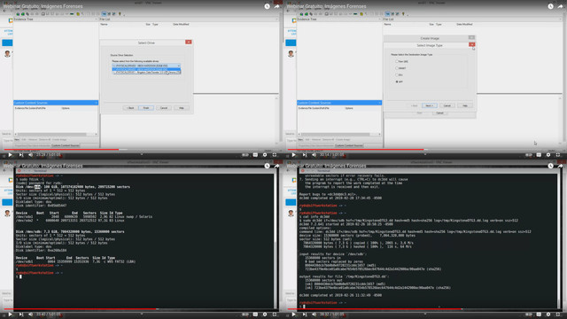This screenshot has width=567, height=319.
Task: Skip next on dc3dd terminal video
Action: click(305, 315)
